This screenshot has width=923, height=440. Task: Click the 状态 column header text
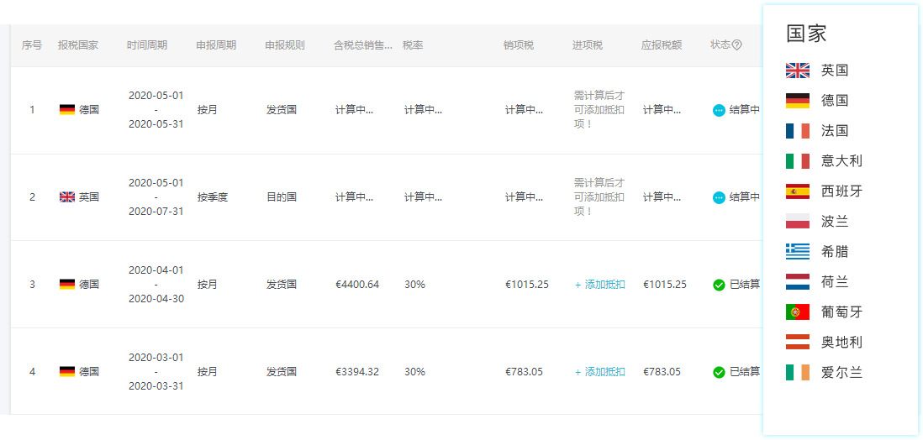tap(720, 45)
